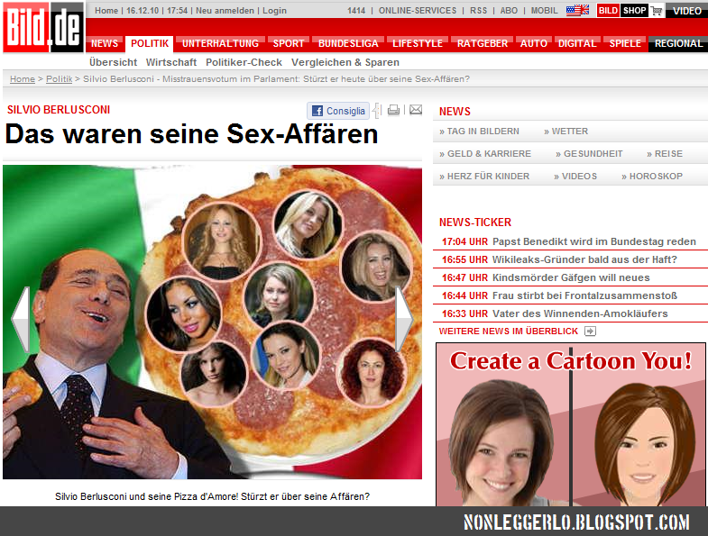Open the LIFESTYLE tab
The image size is (708, 536).
click(418, 44)
